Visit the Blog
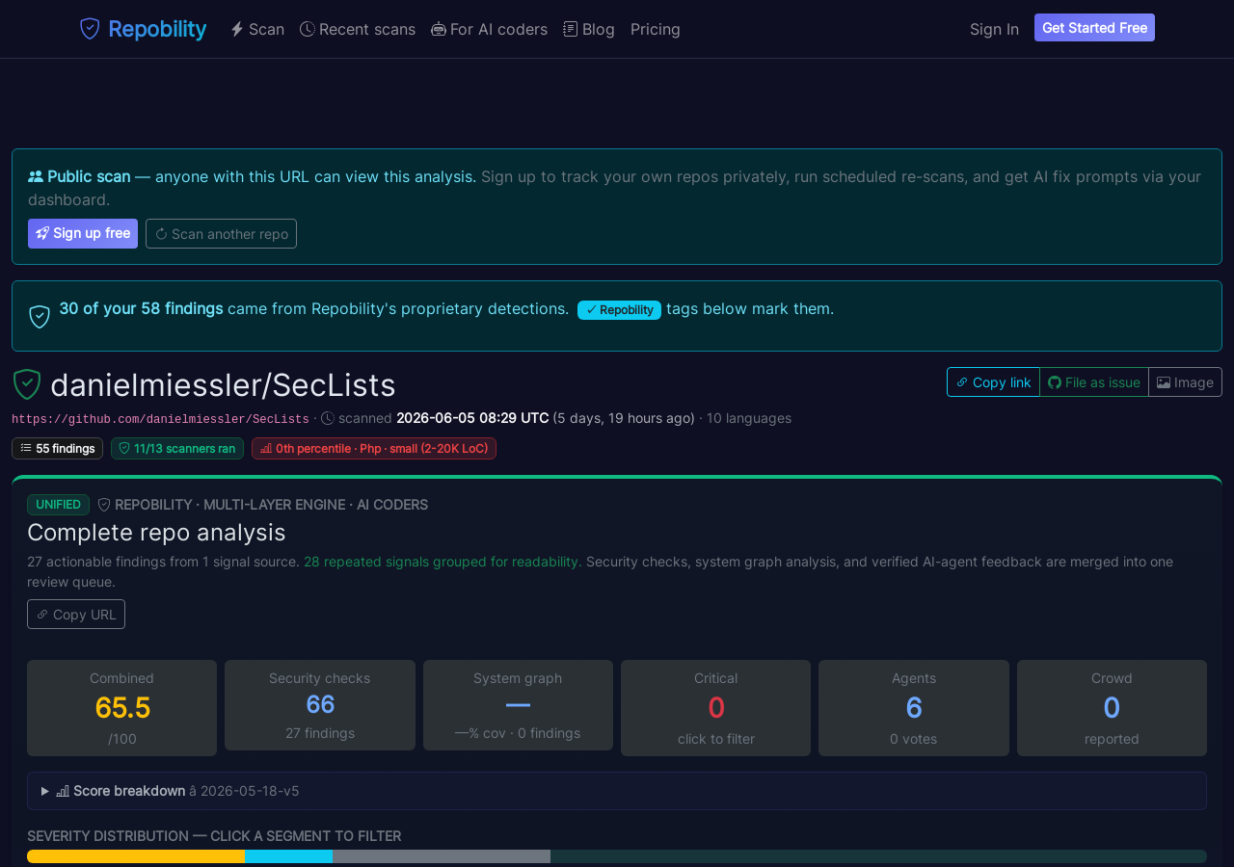The image size is (1234, 867). [x=589, y=29]
